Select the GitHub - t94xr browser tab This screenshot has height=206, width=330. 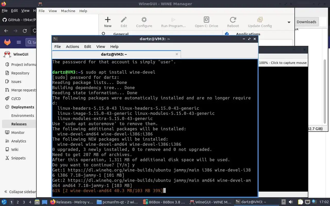click(19, 20)
